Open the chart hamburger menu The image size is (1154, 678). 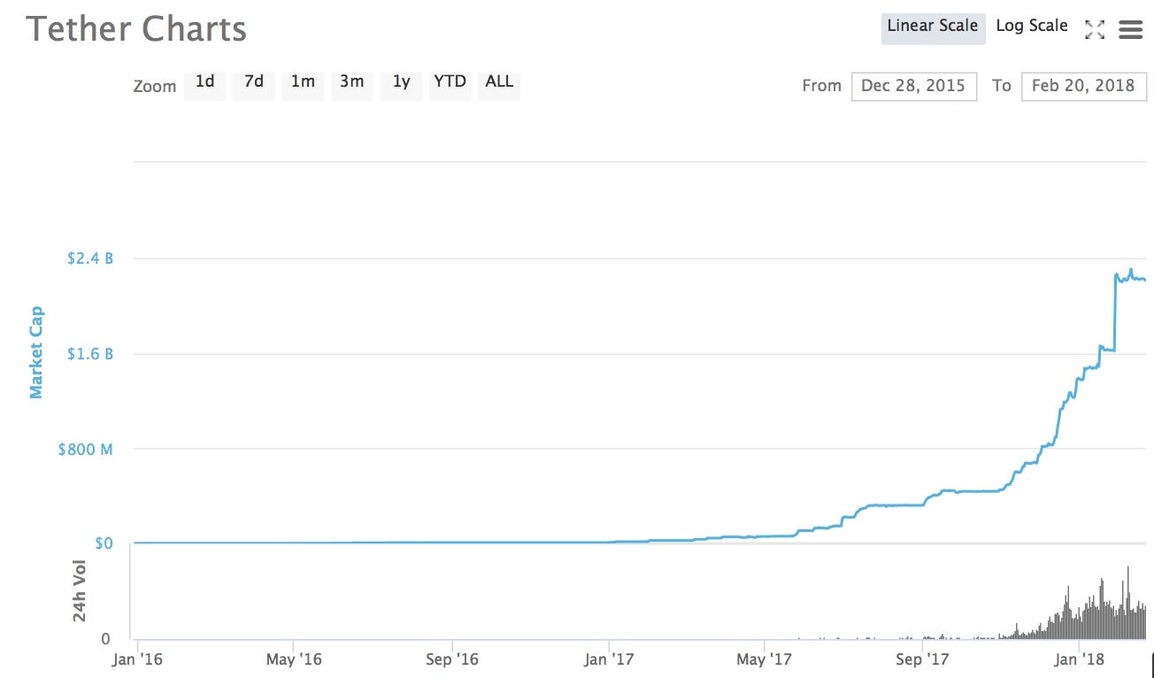click(1131, 29)
